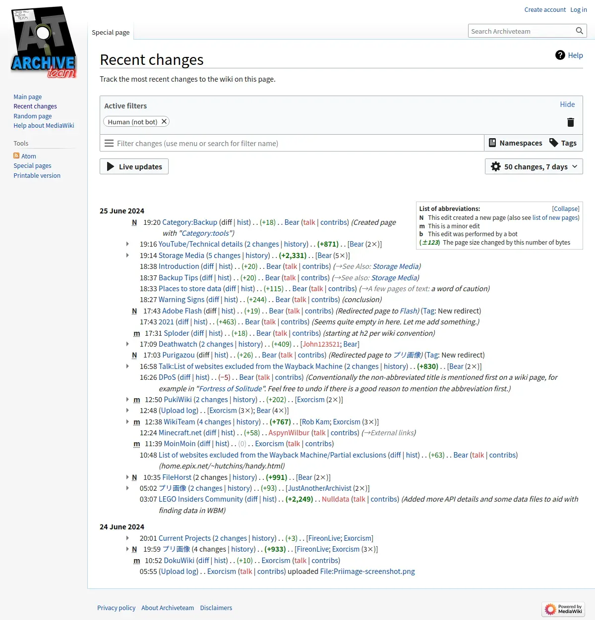Screen dimensions: 595x620
Task: Open LEGO Insiders Community link
Action: pyautogui.click(x=201, y=499)
